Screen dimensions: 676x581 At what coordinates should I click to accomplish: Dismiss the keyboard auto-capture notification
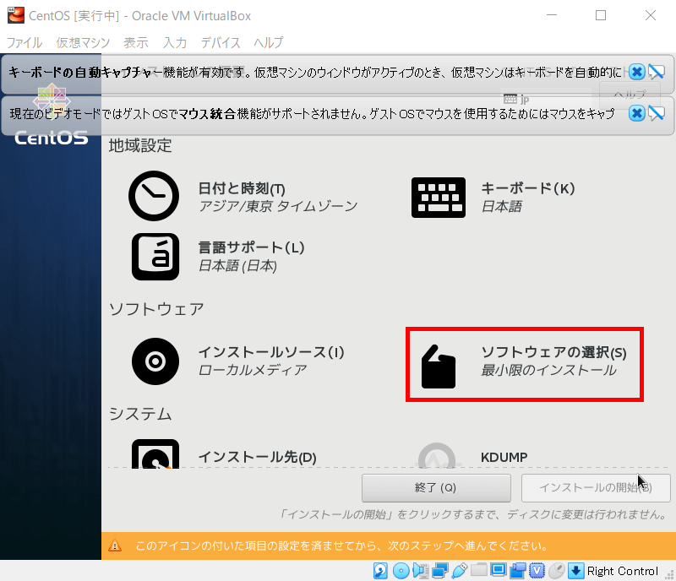(637, 72)
